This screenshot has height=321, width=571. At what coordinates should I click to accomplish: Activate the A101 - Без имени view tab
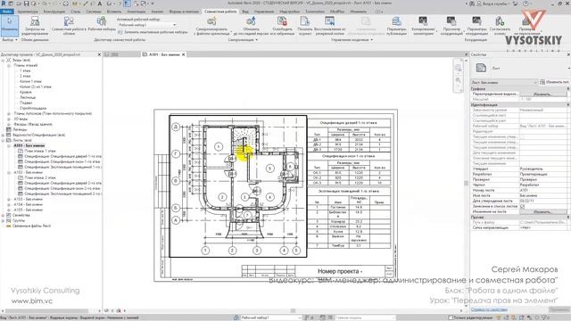(x=164, y=54)
